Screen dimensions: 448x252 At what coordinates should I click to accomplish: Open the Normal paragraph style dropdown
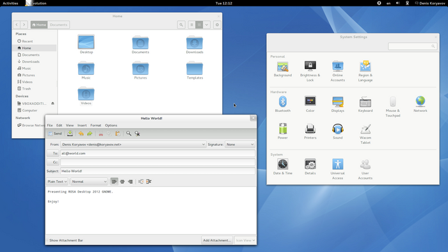(89, 182)
